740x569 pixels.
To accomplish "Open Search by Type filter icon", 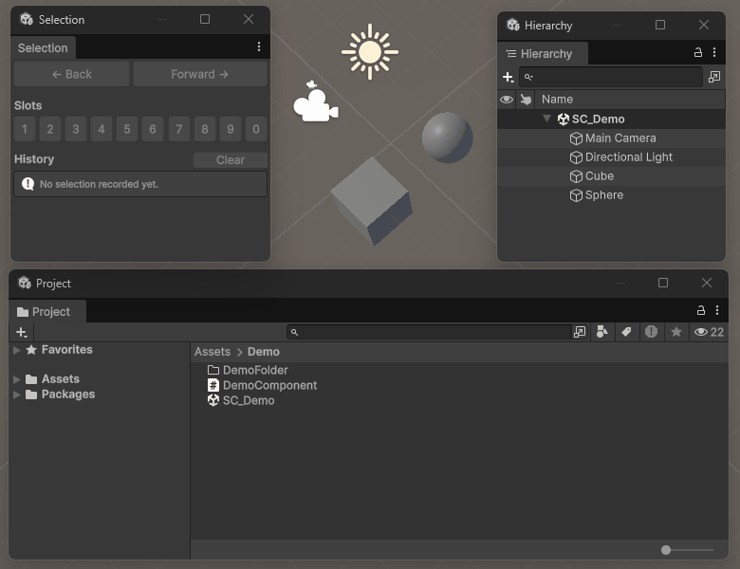I will point(602,332).
